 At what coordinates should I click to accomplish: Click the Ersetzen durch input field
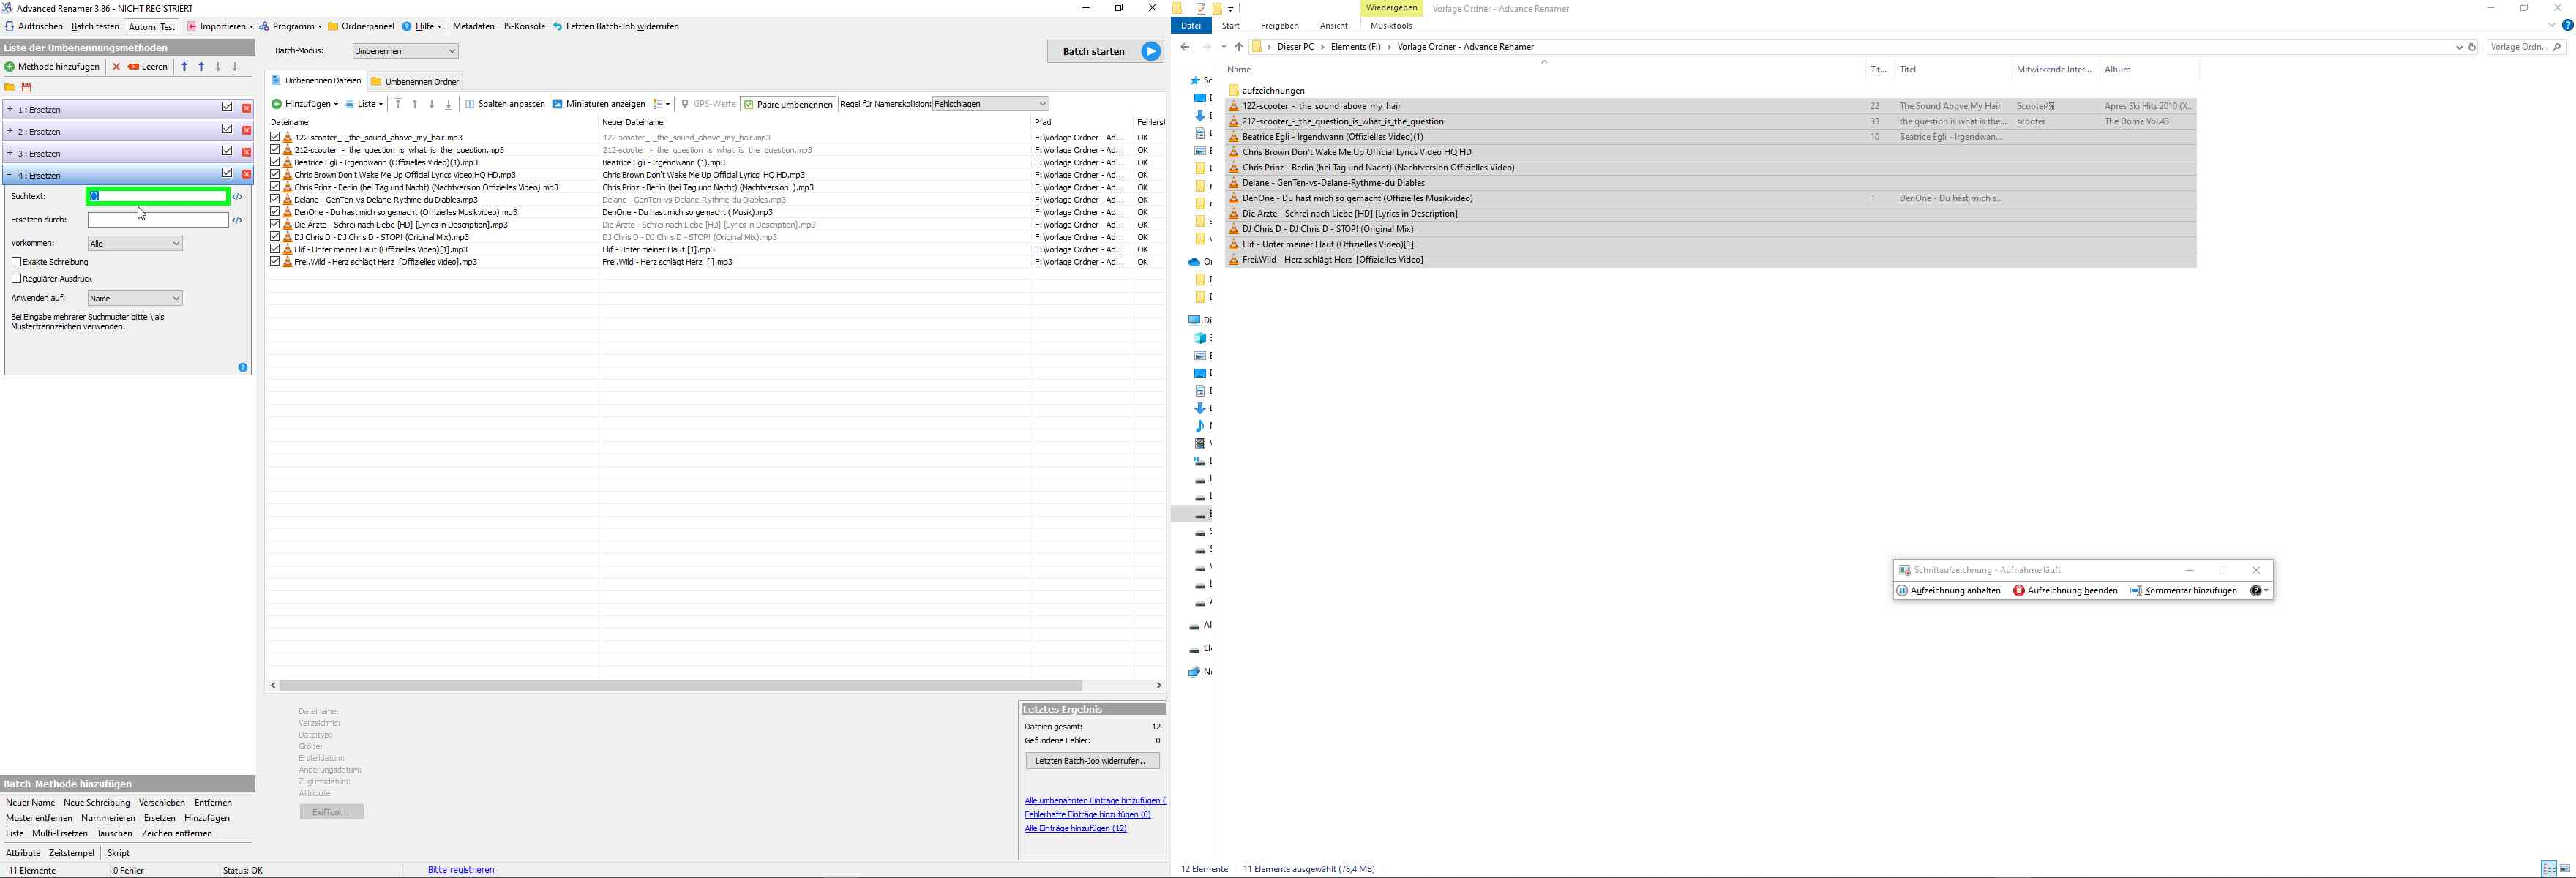click(158, 220)
